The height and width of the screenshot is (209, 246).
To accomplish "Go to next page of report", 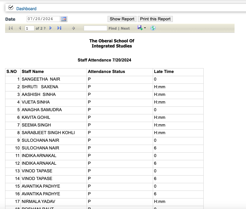I will pos(51,28).
